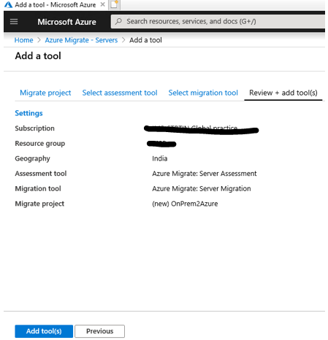Switch to Select assessment tool tab
The height and width of the screenshot is (340, 328).
120,93
